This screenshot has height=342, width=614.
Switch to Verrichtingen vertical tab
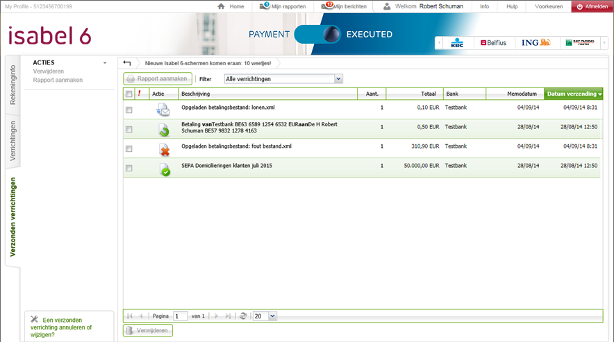pos(13,141)
